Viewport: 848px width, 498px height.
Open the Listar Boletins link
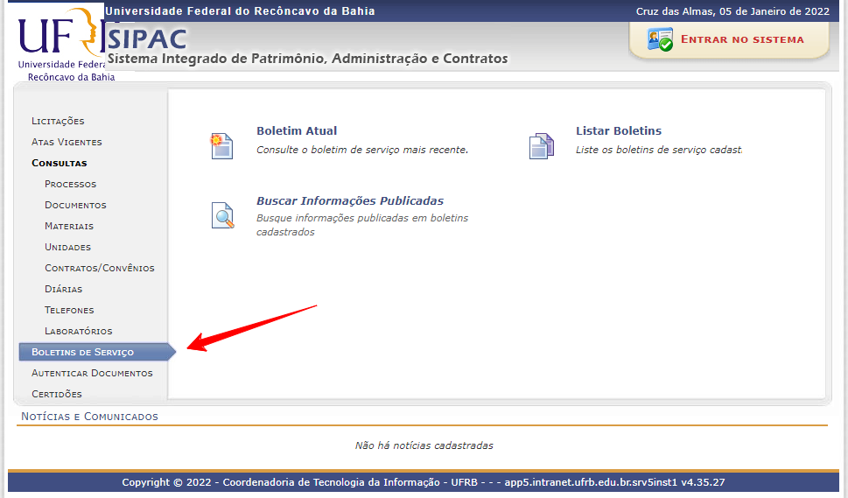pos(618,131)
